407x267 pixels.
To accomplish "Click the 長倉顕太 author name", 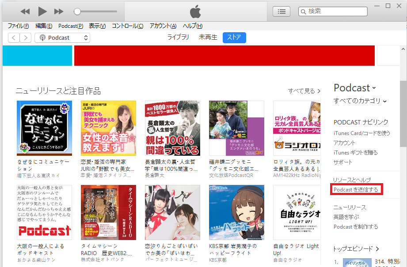I will tap(155, 176).
